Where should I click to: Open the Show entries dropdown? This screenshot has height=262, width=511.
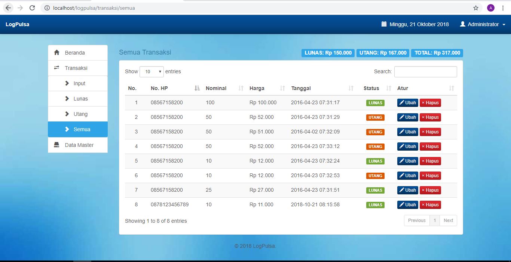(x=152, y=72)
